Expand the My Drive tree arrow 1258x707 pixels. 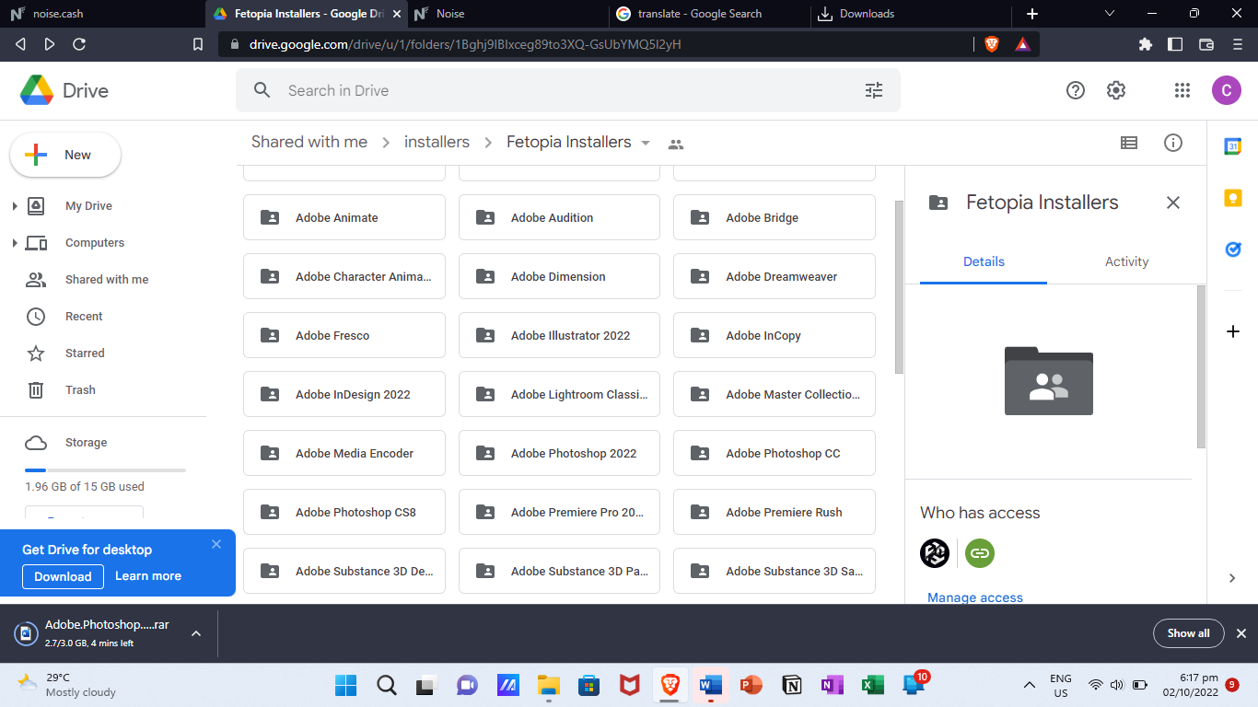coord(15,206)
